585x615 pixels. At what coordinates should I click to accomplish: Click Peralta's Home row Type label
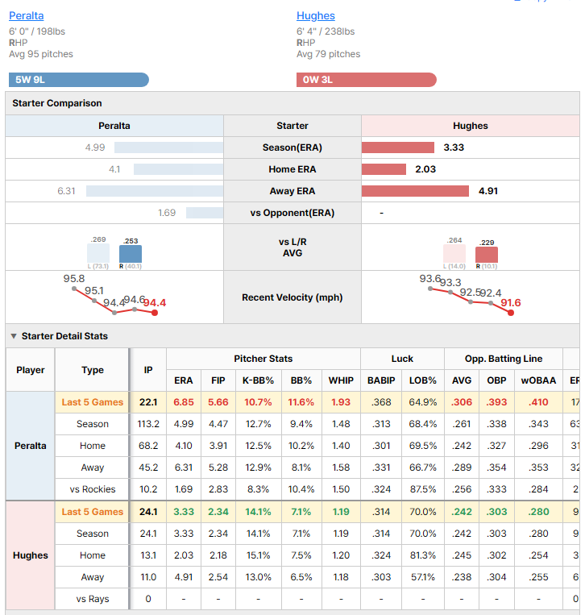tap(93, 446)
